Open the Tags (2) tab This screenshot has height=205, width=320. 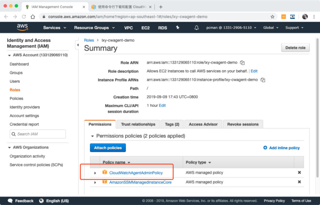(172, 124)
